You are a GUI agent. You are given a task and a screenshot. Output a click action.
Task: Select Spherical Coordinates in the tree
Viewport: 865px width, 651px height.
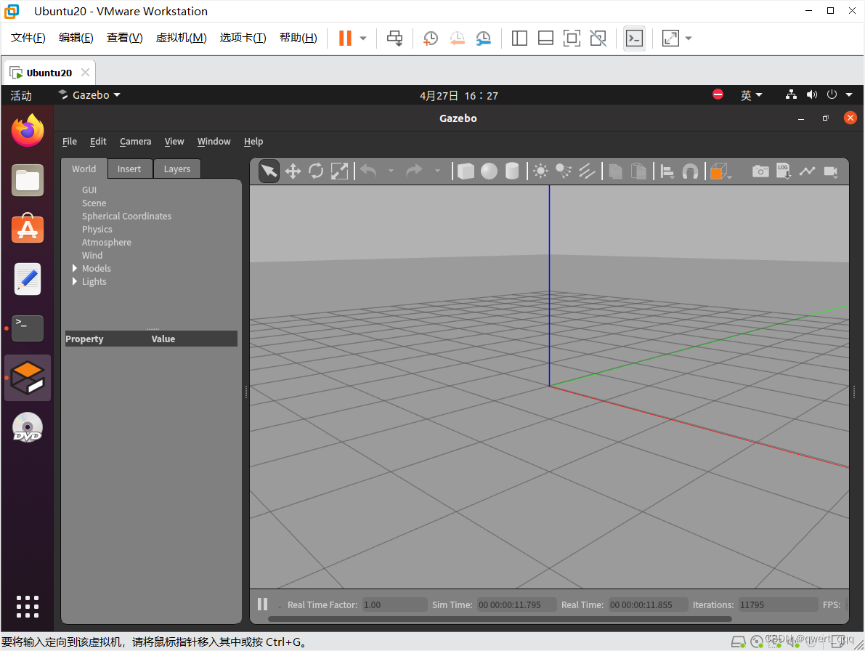tap(126, 217)
